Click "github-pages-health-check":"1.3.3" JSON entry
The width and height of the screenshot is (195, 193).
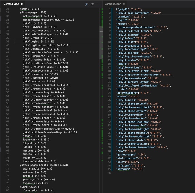(142, 28)
